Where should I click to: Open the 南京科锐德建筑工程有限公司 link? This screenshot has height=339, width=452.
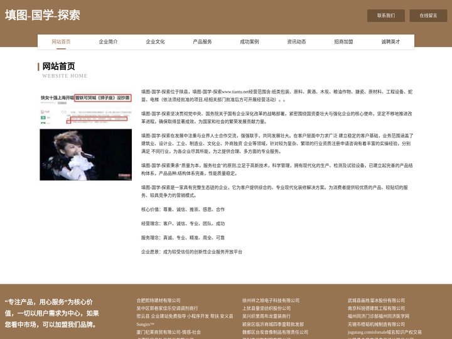(x=376, y=308)
